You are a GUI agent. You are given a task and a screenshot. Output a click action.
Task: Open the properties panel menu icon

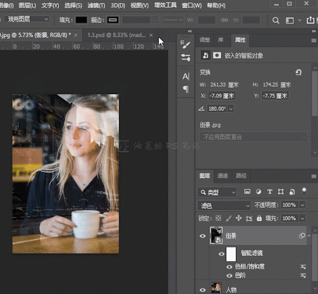(314, 41)
